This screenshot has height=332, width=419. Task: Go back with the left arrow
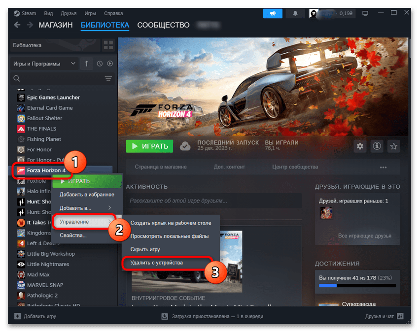(17, 25)
